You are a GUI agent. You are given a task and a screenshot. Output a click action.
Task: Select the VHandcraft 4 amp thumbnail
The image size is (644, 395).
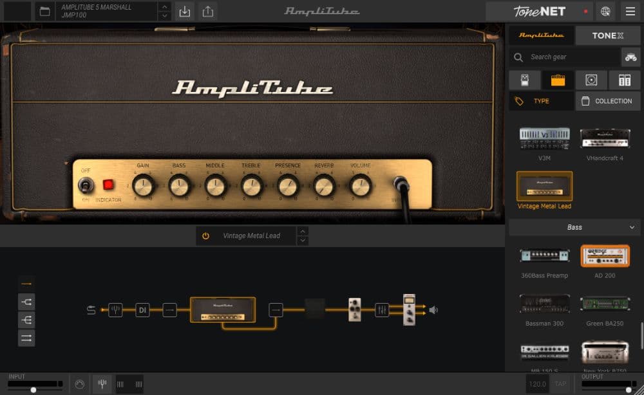pos(605,139)
